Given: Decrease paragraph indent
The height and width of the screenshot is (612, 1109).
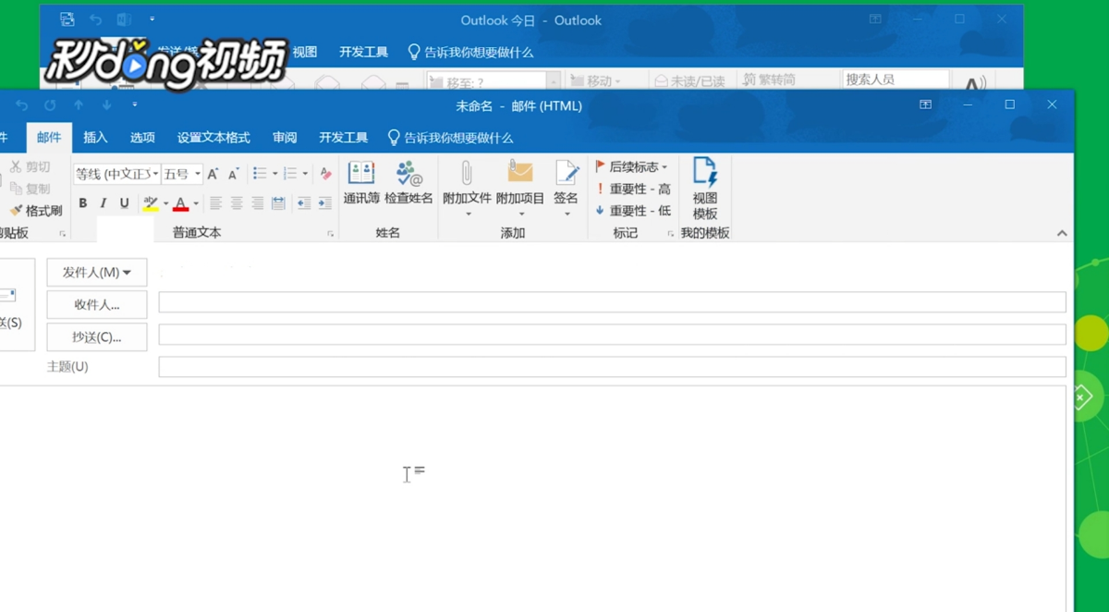Looking at the screenshot, I should coord(304,203).
